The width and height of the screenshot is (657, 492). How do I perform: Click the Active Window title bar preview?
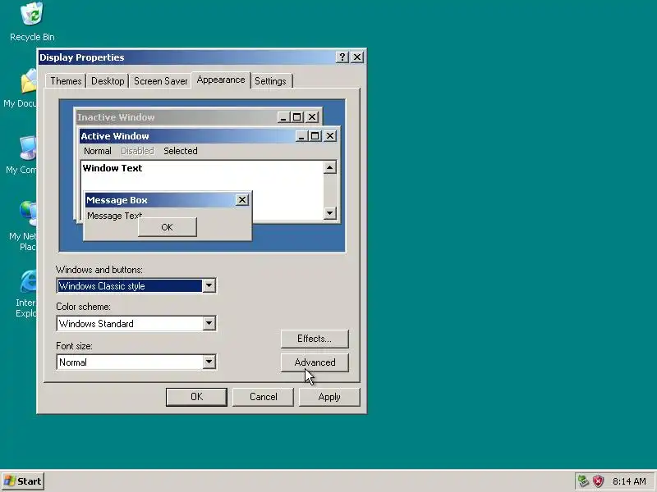coord(188,136)
